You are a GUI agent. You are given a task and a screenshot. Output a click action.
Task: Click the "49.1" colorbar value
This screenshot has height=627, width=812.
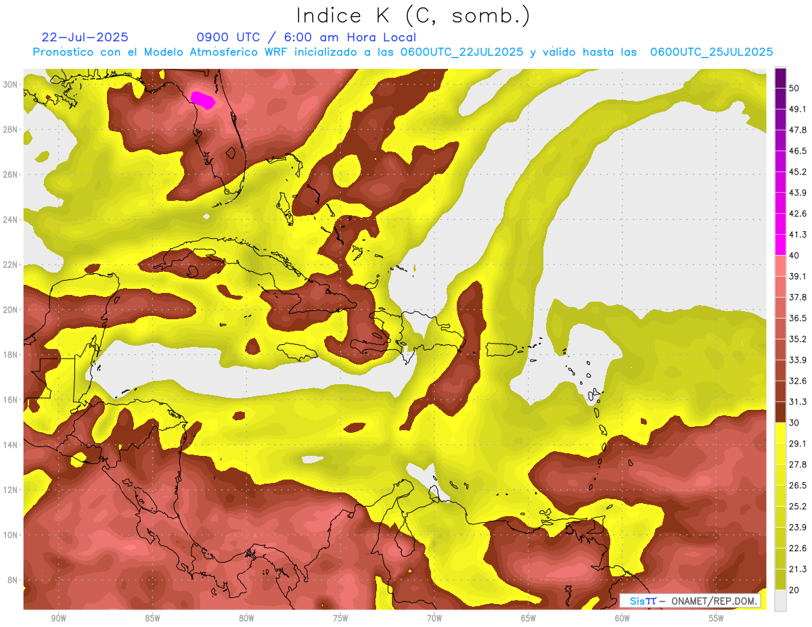point(798,109)
